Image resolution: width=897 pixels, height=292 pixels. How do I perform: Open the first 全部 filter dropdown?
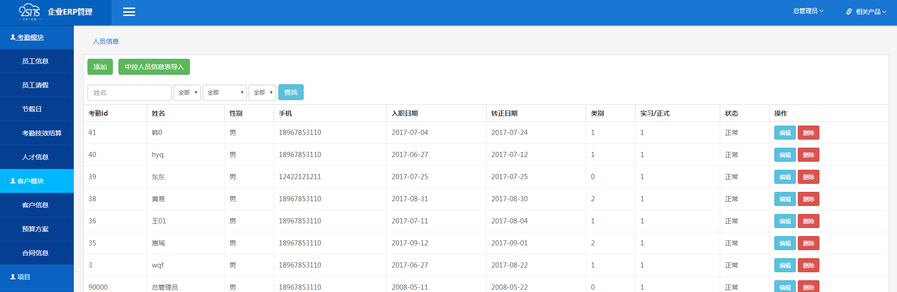tap(187, 93)
